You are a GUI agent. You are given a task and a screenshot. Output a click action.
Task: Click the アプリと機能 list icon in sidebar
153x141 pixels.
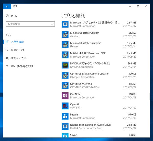point(7,42)
